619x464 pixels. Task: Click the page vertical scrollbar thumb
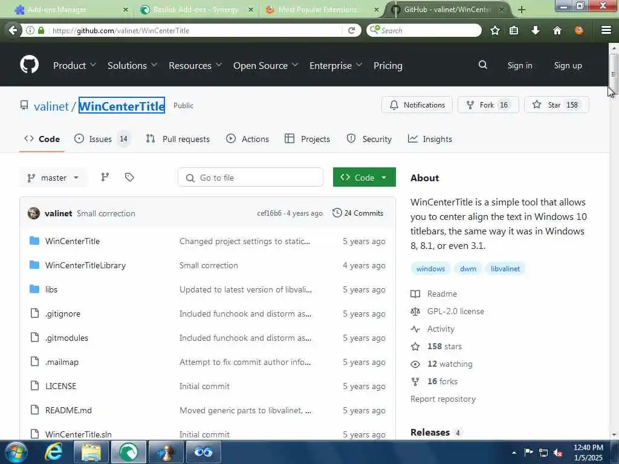(613, 74)
